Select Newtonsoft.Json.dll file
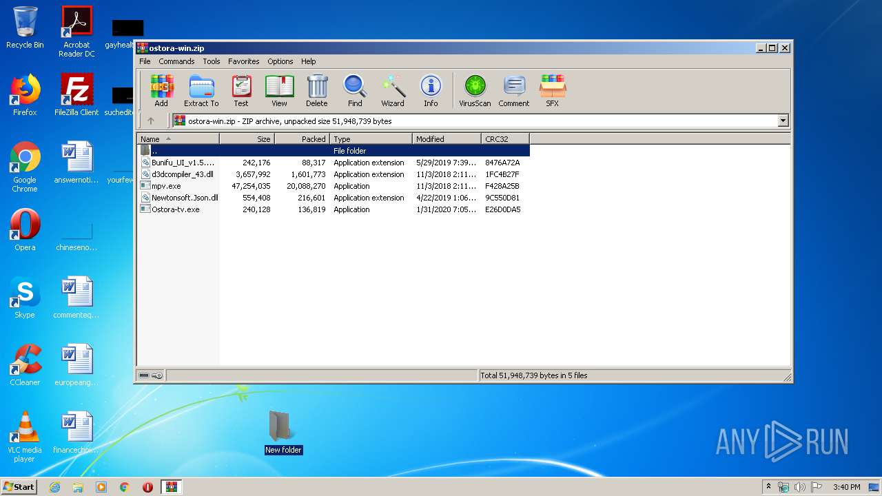Viewport: 882px width, 496px height. [334, 198]
